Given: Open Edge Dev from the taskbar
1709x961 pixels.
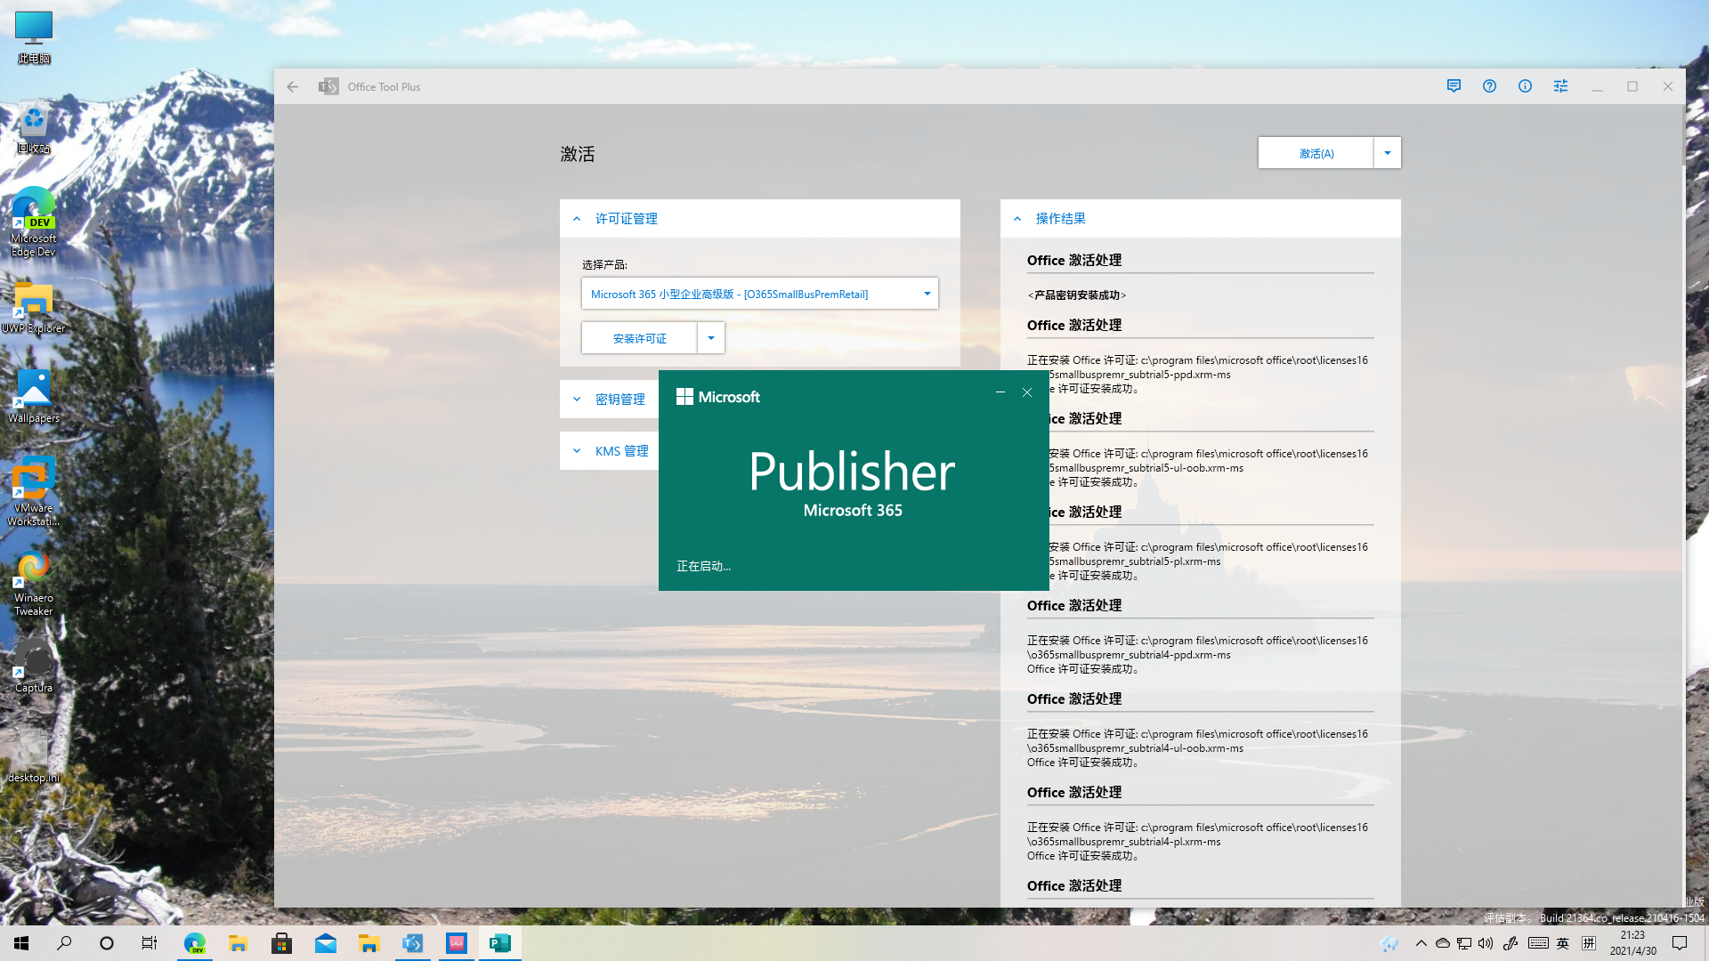Looking at the screenshot, I should 195,943.
